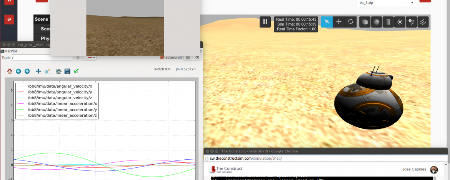The image size is (450, 180).
Task: Enable the pan/zoom axes tool in MatPlot
Action: [38, 71]
